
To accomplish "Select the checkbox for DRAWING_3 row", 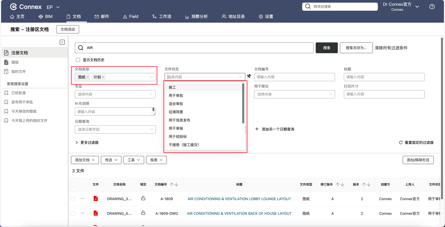I will pyautogui.click(x=73, y=199).
